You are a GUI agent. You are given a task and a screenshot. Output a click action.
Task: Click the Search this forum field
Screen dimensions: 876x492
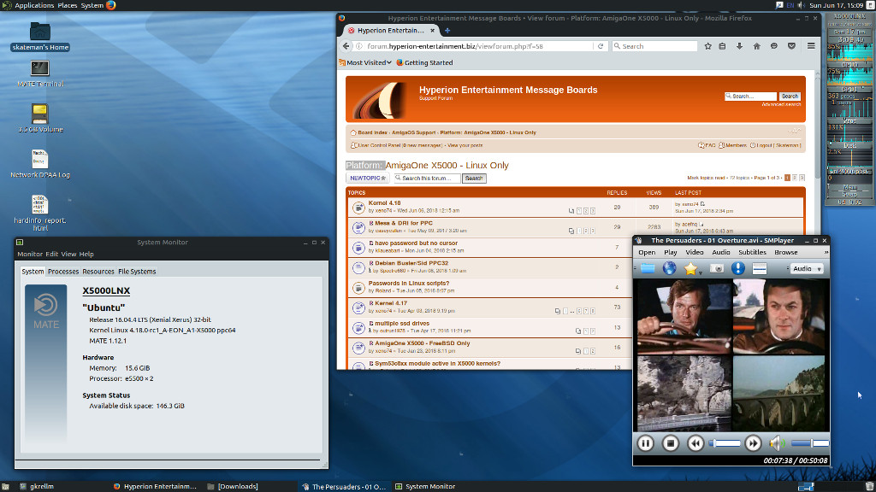(x=427, y=178)
